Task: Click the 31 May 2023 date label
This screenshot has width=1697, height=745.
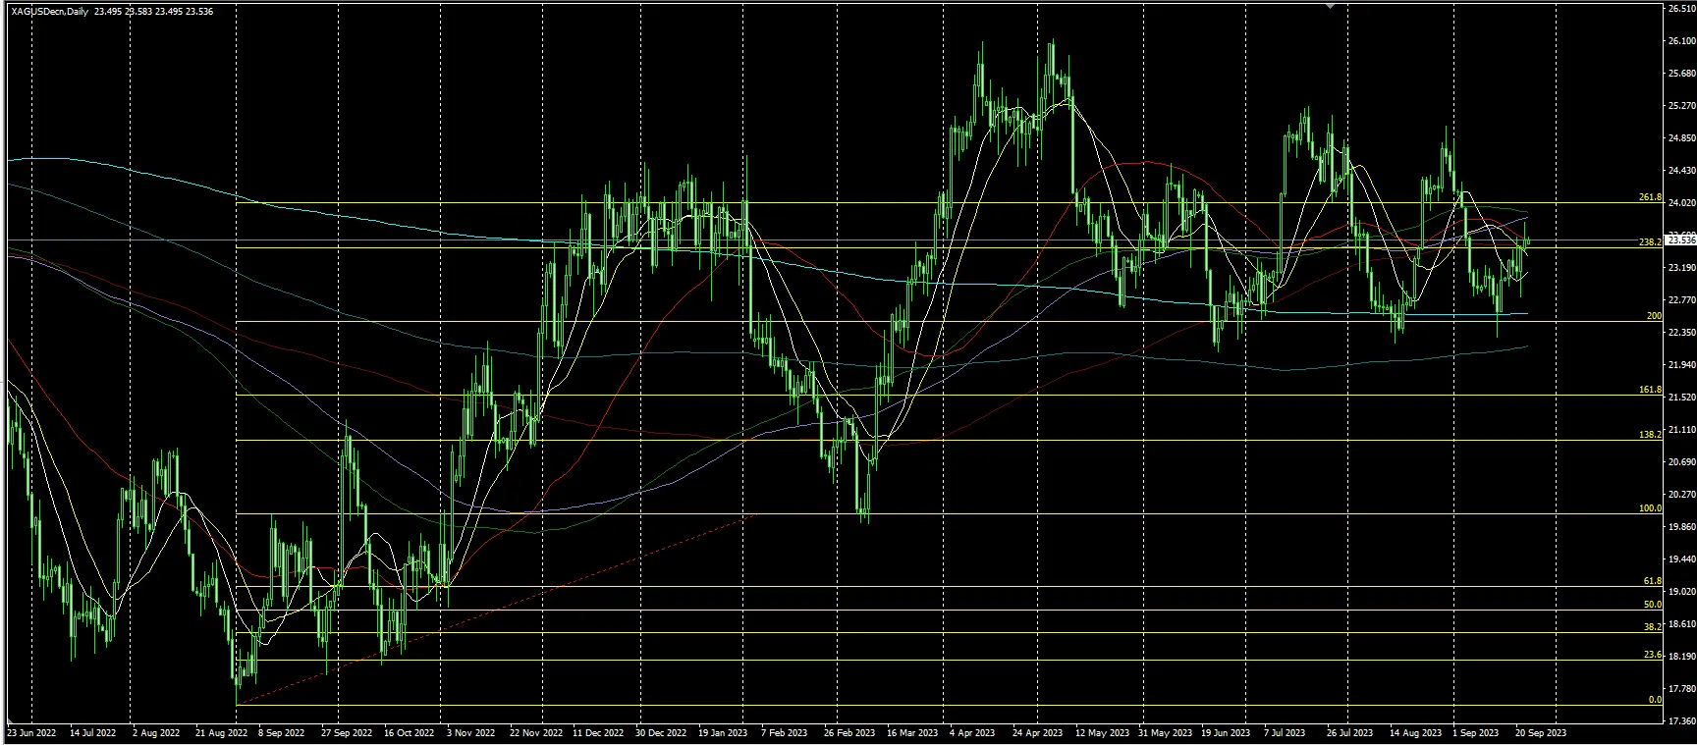Action: (1166, 732)
